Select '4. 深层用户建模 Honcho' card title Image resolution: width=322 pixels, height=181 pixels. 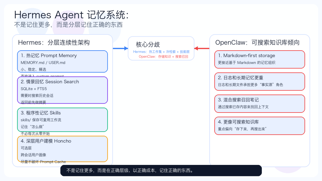(46, 141)
